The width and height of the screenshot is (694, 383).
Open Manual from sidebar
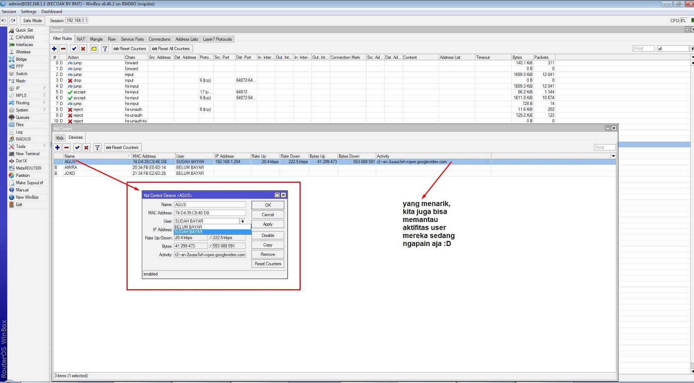pyautogui.click(x=22, y=190)
